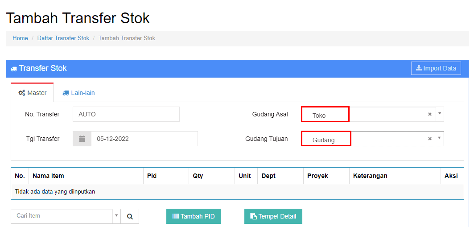The height and width of the screenshot is (227, 474).
Task: Click the Import Data button
Action: click(x=436, y=68)
